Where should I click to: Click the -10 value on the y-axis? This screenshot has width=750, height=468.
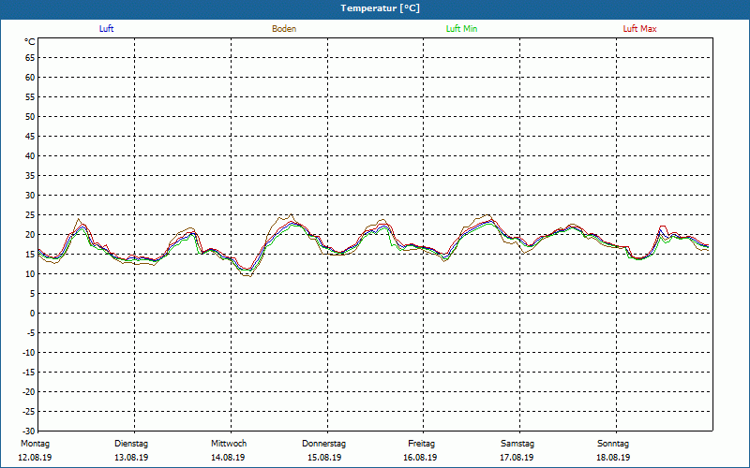(x=29, y=353)
